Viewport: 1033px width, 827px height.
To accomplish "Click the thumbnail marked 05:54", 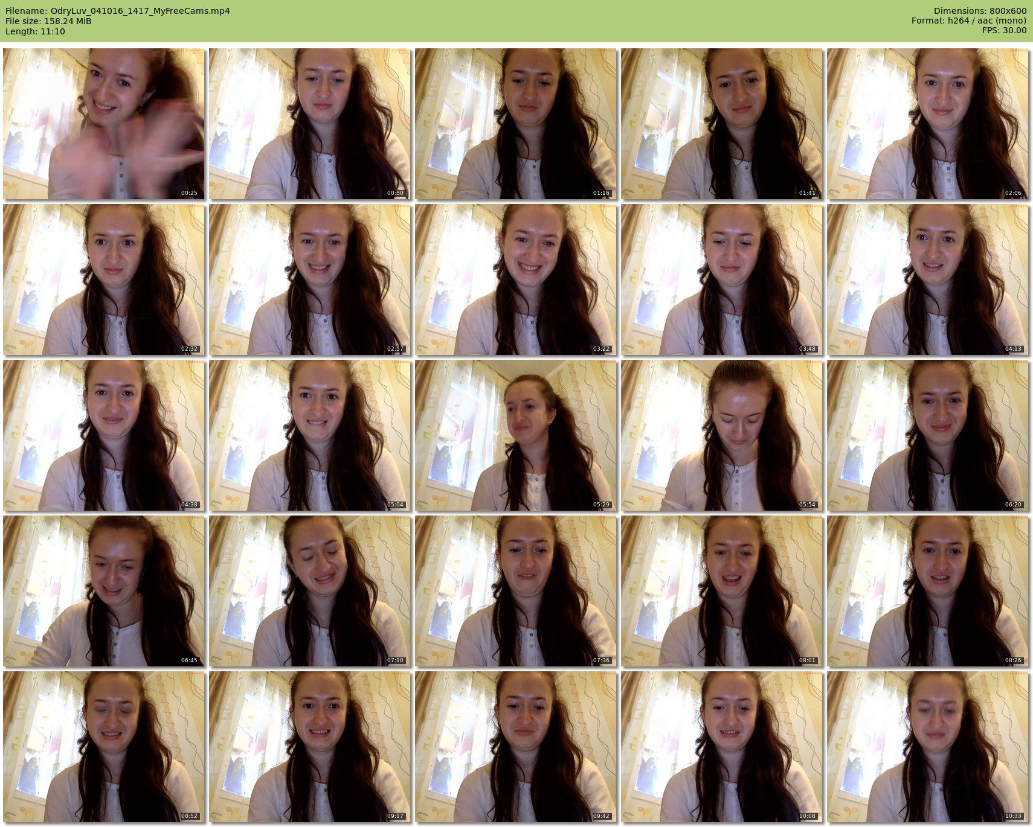I will [x=722, y=435].
